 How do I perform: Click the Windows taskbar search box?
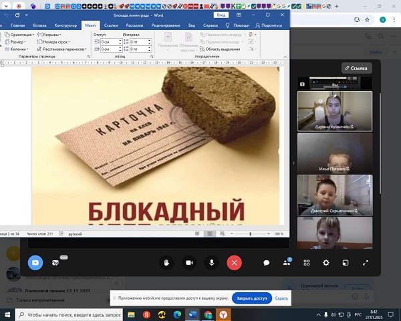click(x=69, y=314)
